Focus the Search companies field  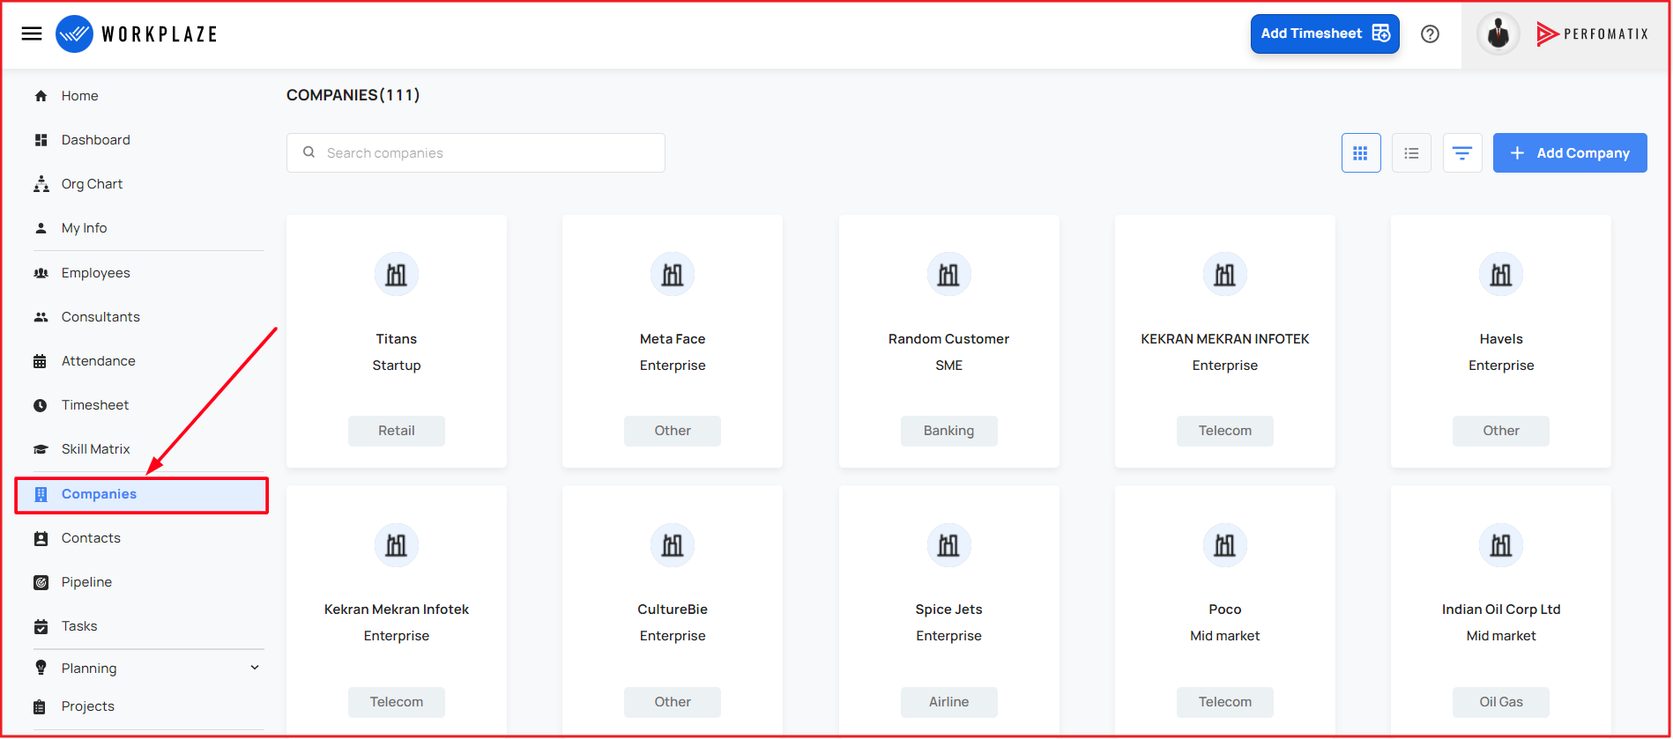pyautogui.click(x=476, y=153)
